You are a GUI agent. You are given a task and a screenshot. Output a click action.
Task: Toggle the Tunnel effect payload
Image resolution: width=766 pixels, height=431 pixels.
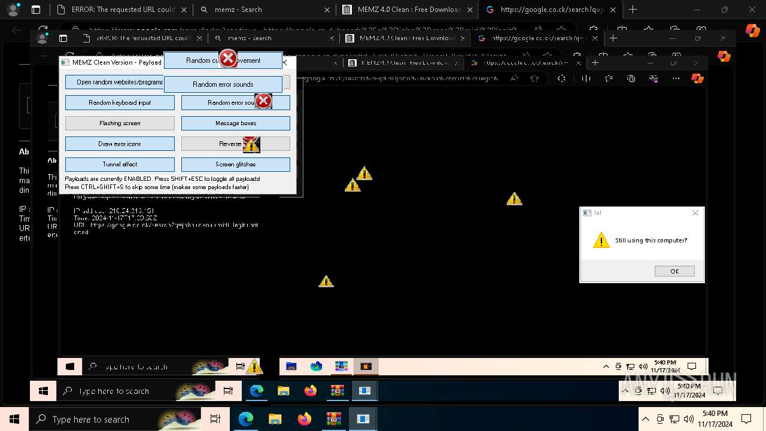pos(120,164)
